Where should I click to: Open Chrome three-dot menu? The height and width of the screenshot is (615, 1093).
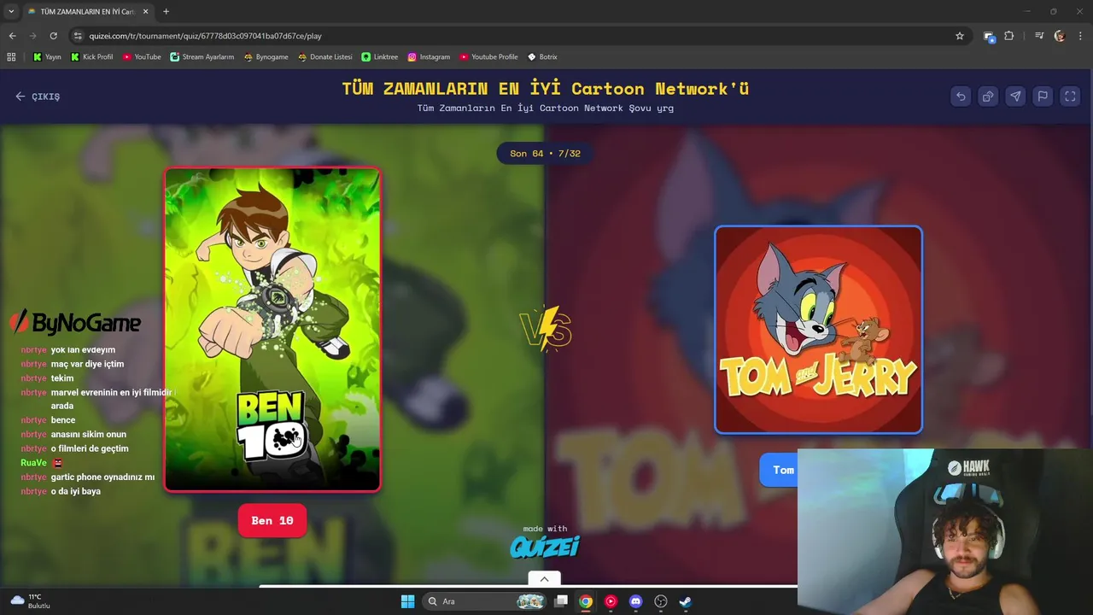[x=1080, y=36]
